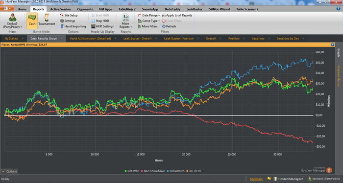This screenshot has width=343, height=183.
Task: Expand the Options panel button
Action: click(x=9, y=171)
